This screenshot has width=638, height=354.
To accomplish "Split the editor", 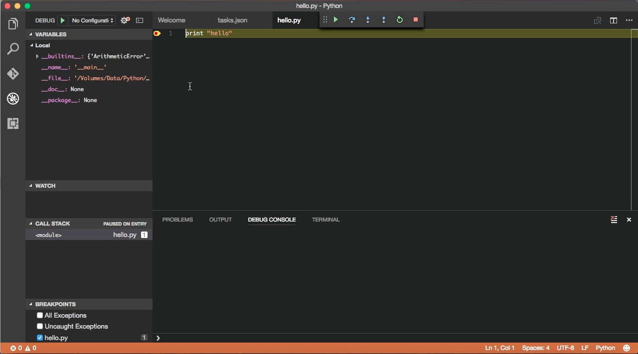I will [x=614, y=20].
